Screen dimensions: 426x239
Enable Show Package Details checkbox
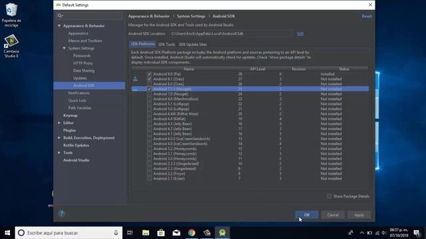(x=329, y=197)
